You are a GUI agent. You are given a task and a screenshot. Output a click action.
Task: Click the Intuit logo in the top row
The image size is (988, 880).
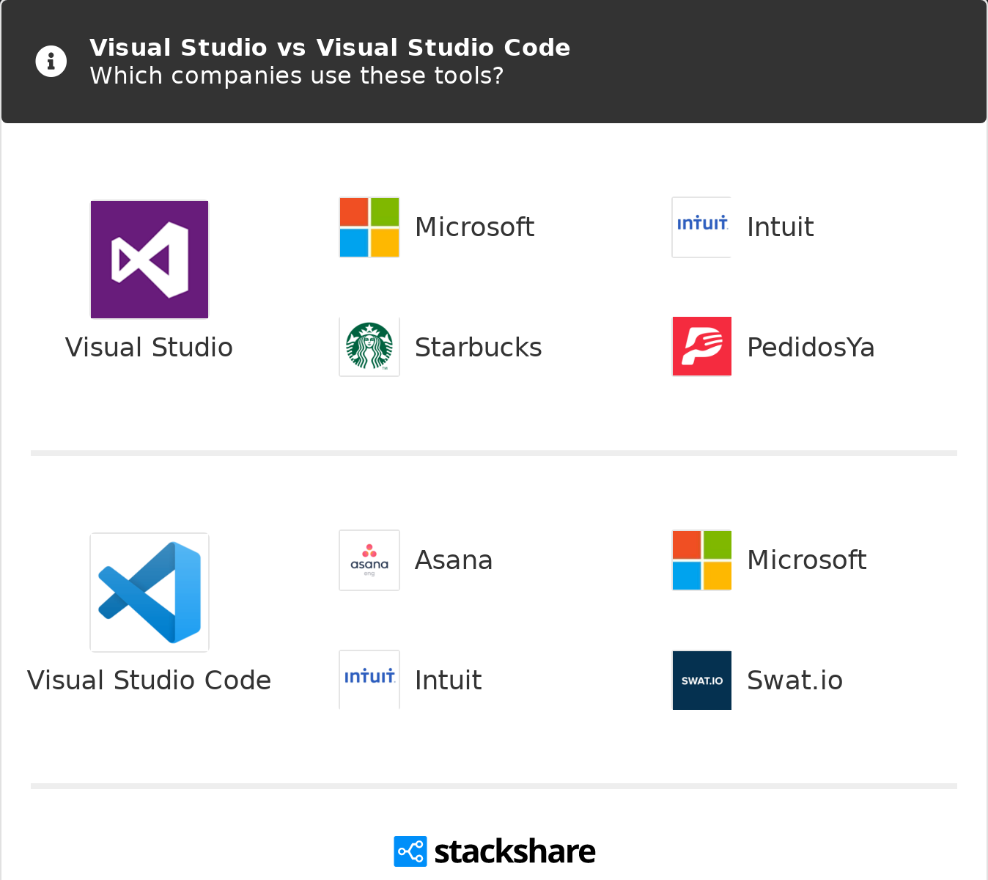point(701,227)
